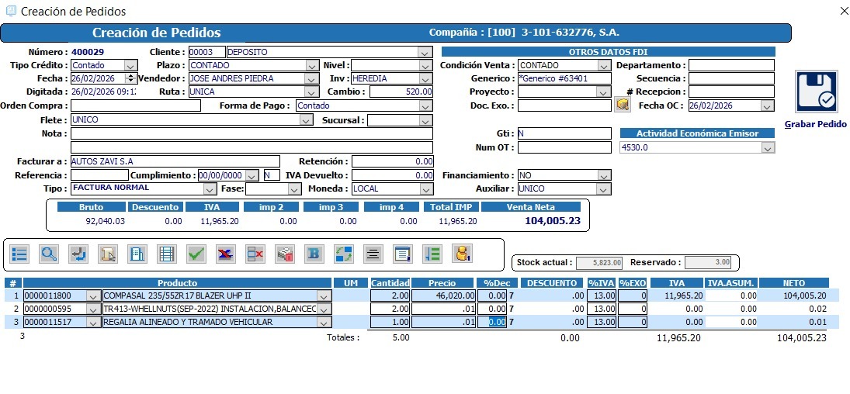The height and width of the screenshot is (394, 850).
Task: Click the red X strike toolbar icon
Action: coord(226,254)
